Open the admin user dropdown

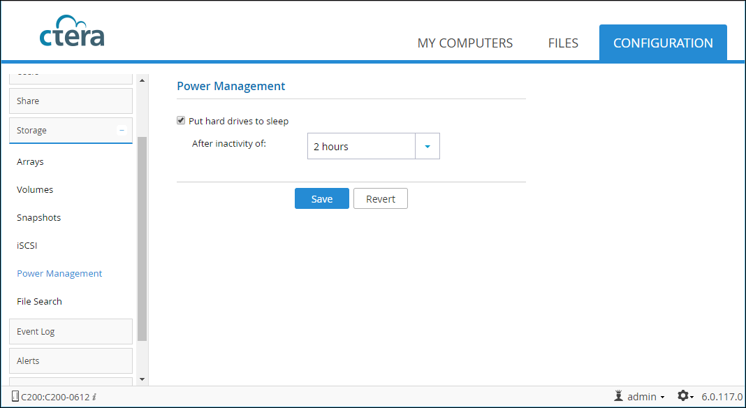pyautogui.click(x=646, y=397)
